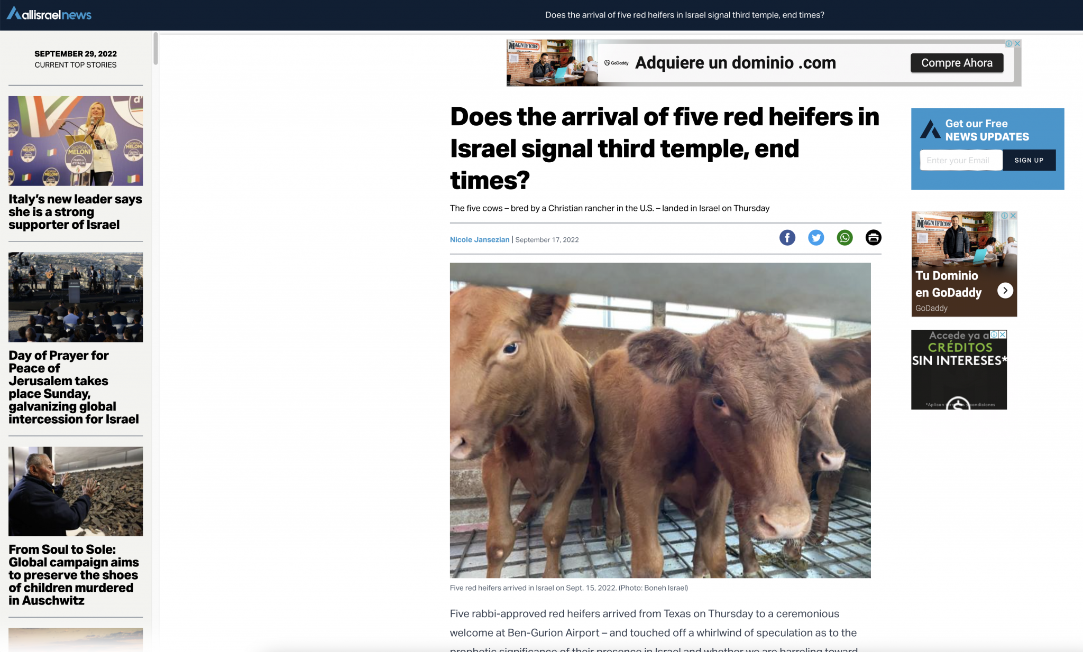Click the print article icon
Viewport: 1083px width, 652px height.
[873, 238]
